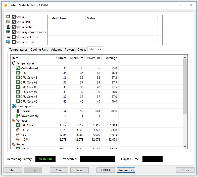This screenshot has height=177, width=198.
Task: Select the Clocks tab
Action: pos(82,49)
